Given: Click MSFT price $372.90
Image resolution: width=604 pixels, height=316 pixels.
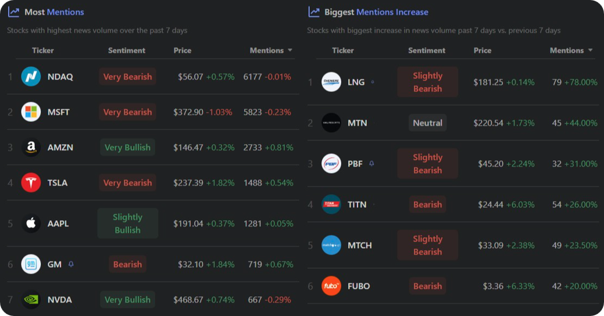Looking at the screenshot, I should click(x=188, y=112).
